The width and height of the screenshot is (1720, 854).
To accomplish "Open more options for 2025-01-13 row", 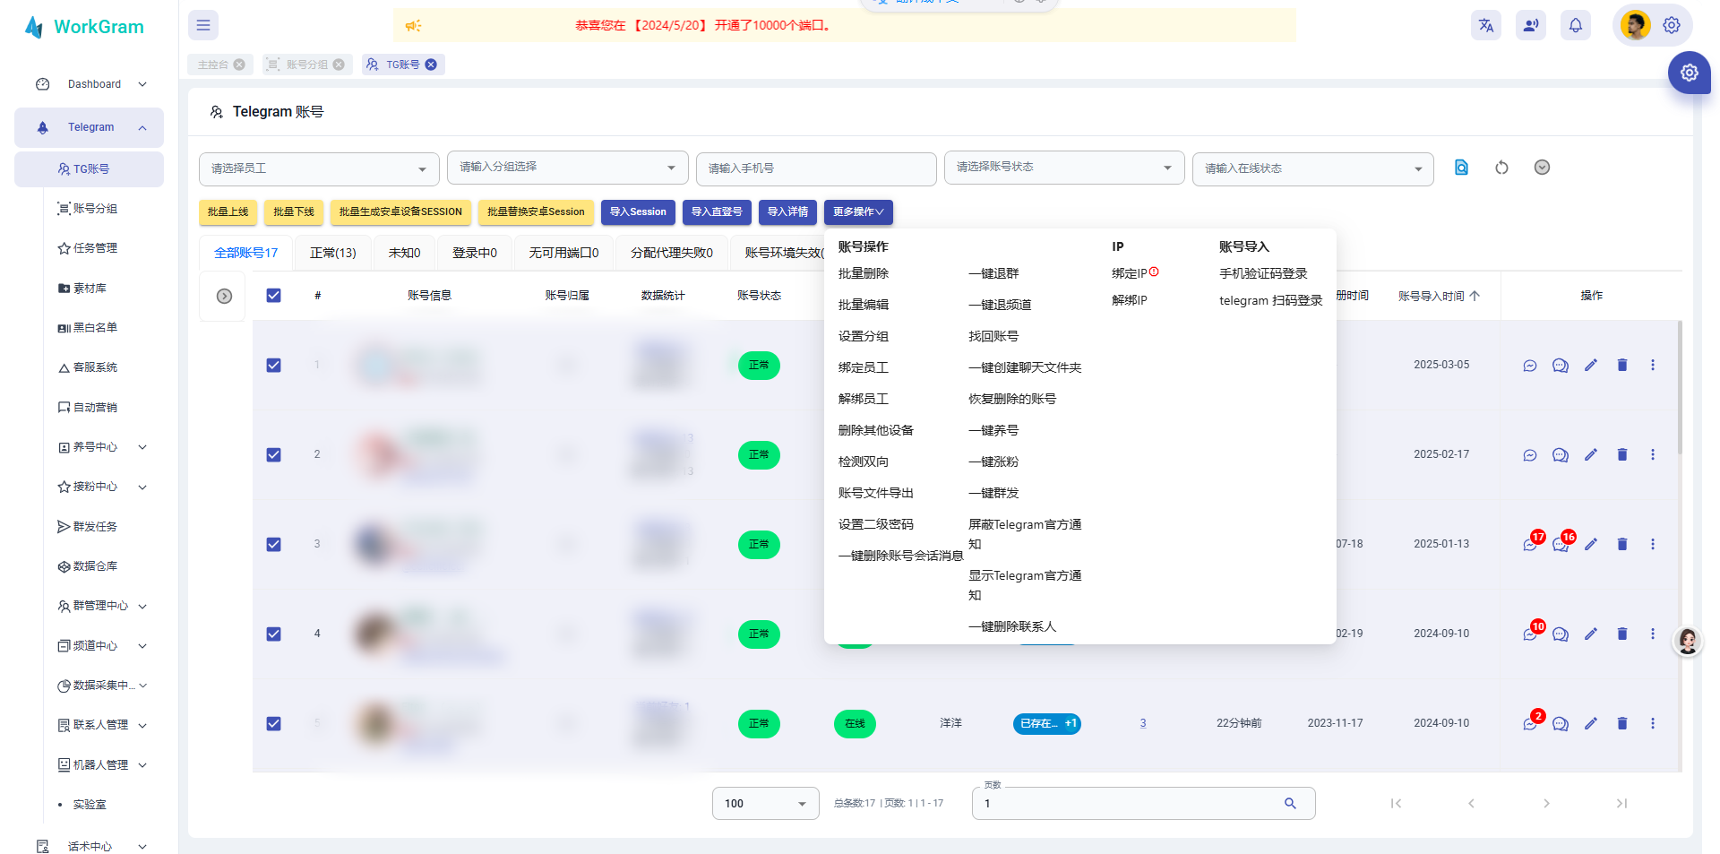I will point(1653,544).
